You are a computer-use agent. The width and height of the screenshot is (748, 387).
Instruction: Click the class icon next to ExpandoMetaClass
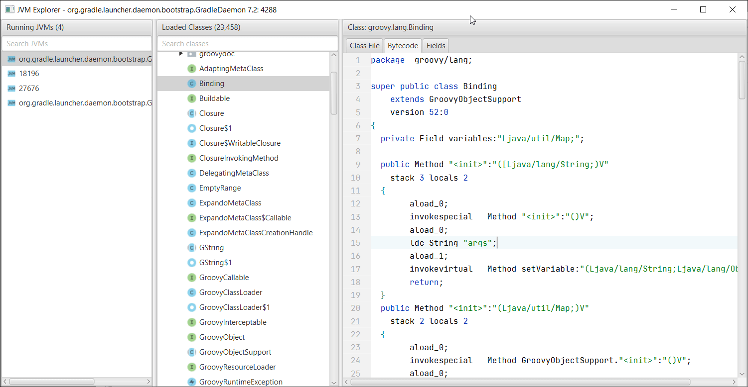[x=191, y=203]
